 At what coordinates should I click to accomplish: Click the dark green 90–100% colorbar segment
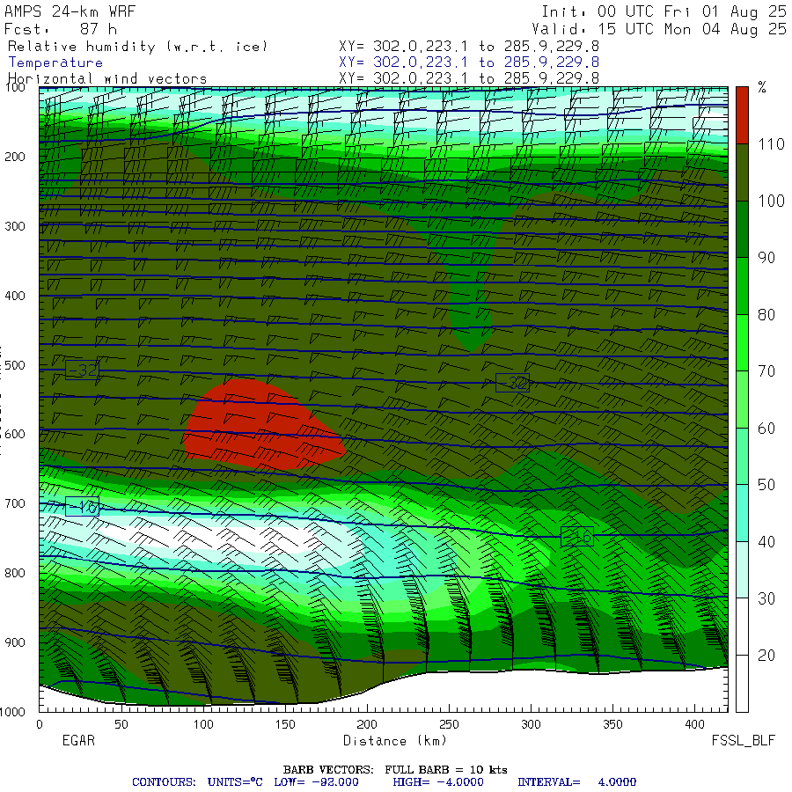pos(742,230)
